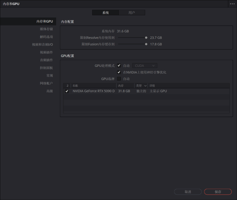
Task: Uncheck GPU处理模式 自动 checkbox
Action: pos(119,66)
